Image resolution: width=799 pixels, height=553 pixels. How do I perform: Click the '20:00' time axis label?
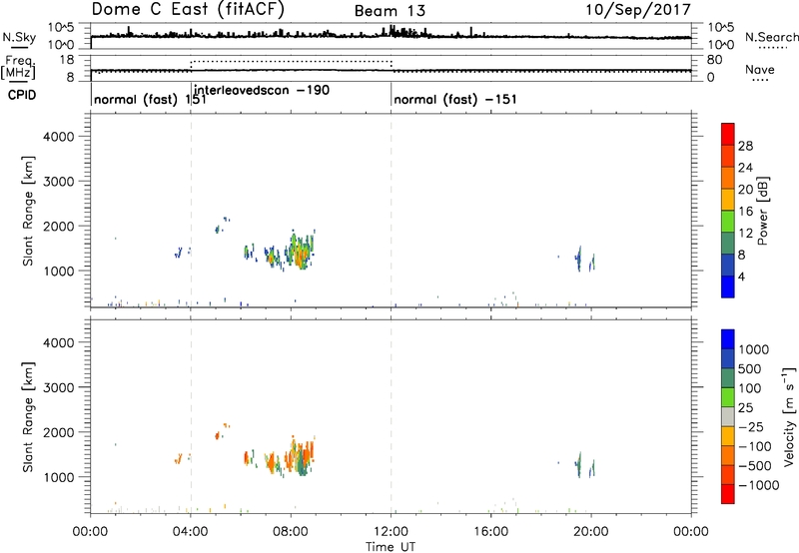point(591,532)
